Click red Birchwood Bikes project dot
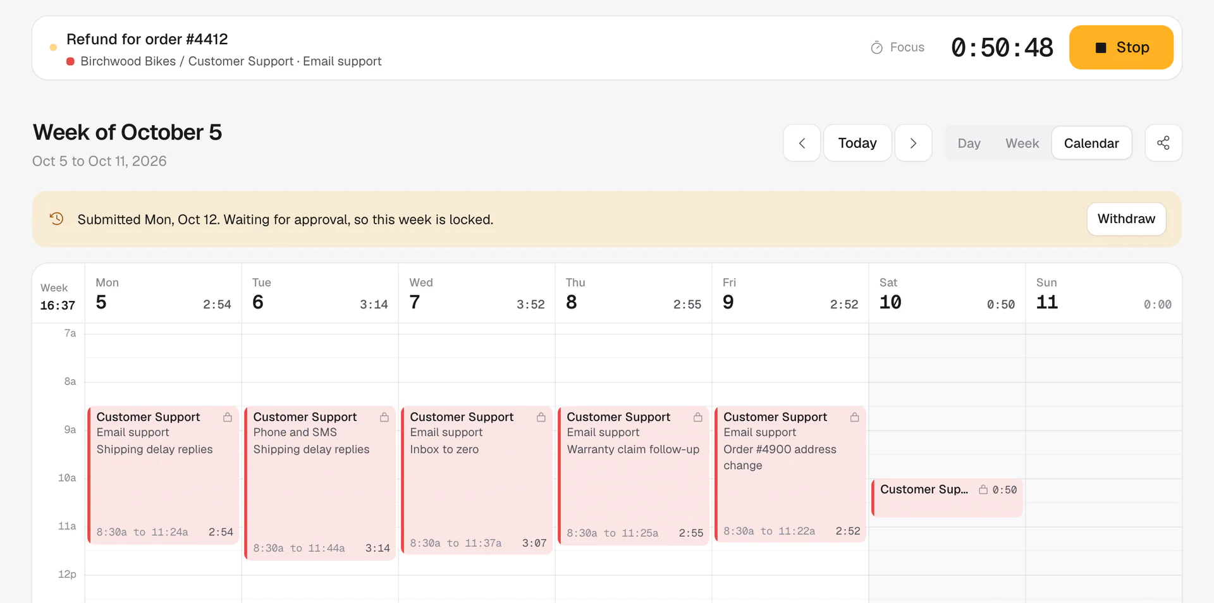This screenshot has height=603, width=1214. coord(71,61)
